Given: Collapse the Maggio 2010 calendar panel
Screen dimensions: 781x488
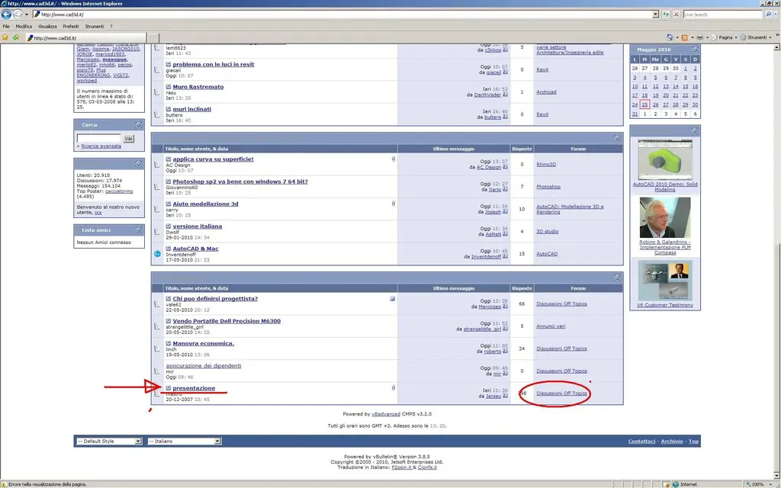Looking at the screenshot, I should [695, 50].
